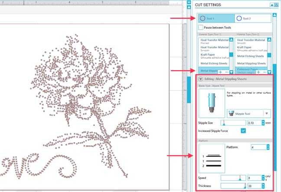Screen dimensions: 281x192
Task: Collapse Cut Settings panel with up arrow
Action: coord(272,5)
